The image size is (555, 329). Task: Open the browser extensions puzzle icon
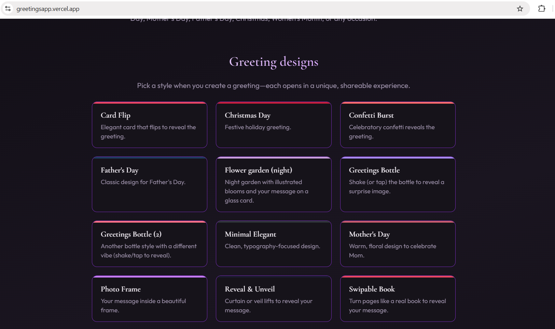coord(542,9)
